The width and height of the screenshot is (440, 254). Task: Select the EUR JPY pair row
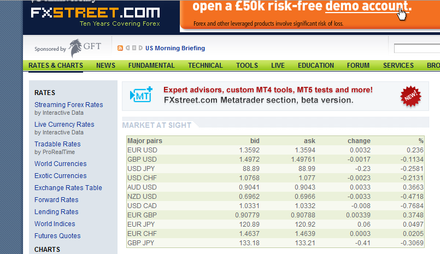275,225
